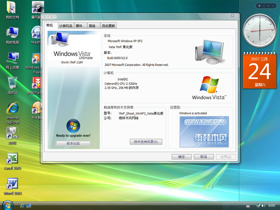Click the plus button on the sidebar
Screen dimensions: 280x210
[259, 6]
